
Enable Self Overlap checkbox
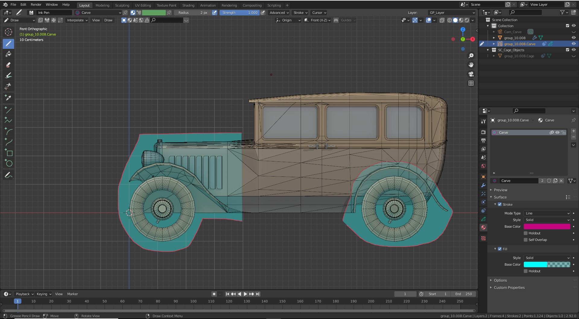(526, 240)
